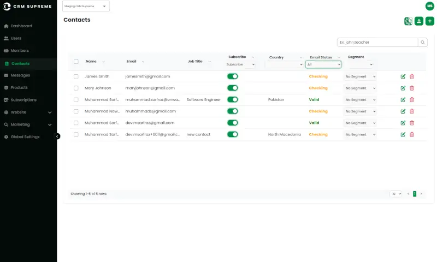The height and width of the screenshot is (262, 437).
Task: Toggle subscription for the Pakistan contact
Action: [x=233, y=100]
